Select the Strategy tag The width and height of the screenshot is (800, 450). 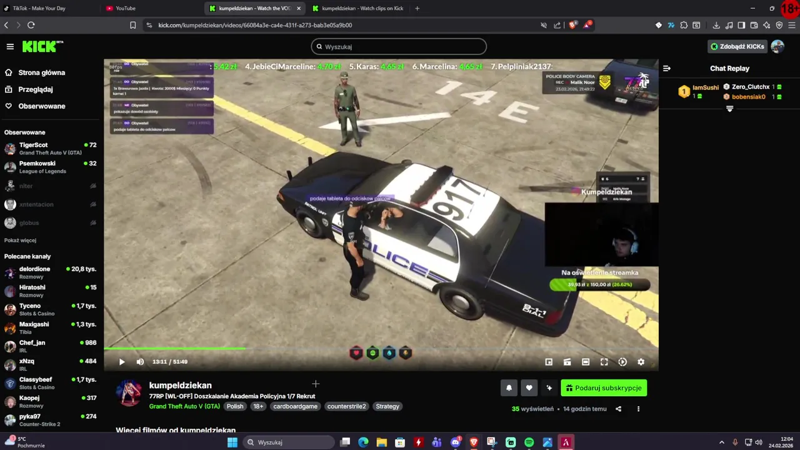click(387, 406)
